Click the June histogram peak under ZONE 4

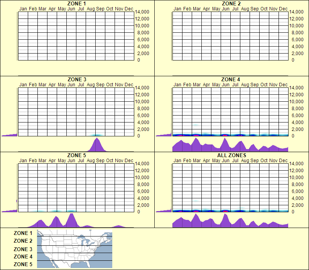point(225,144)
